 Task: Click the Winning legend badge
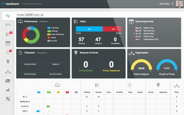[x=49, y=31]
